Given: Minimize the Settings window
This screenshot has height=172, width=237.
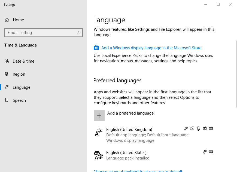Looking at the screenshot, I should click(x=206, y=4).
